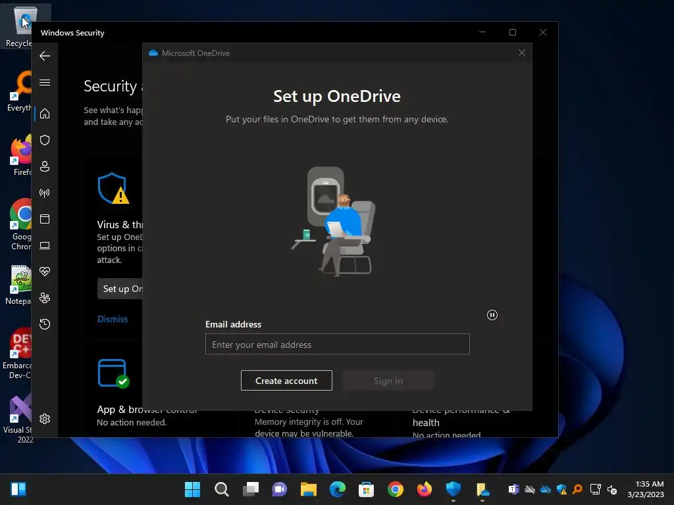Open File Explorer from taskbar

click(308, 489)
